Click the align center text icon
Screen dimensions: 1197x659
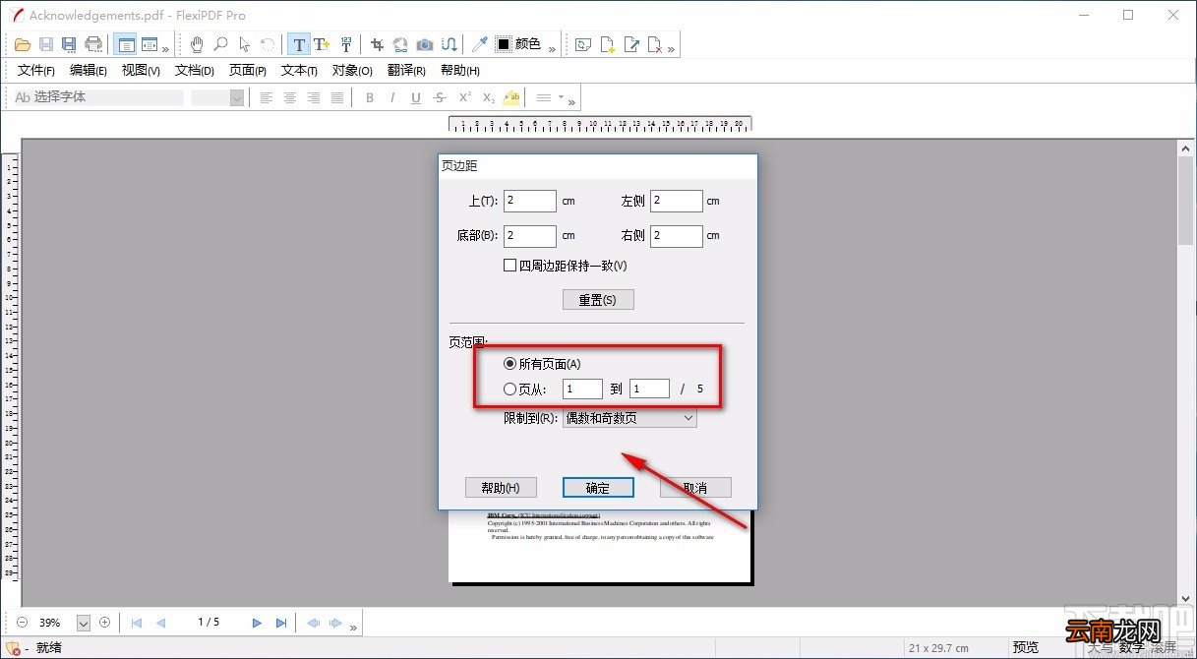pyautogui.click(x=290, y=97)
